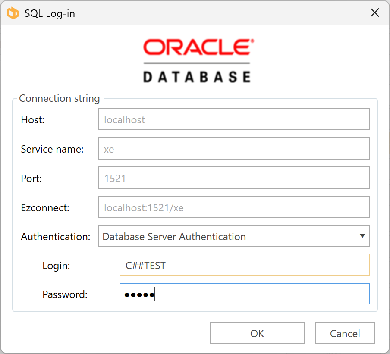The image size is (390, 354).
Task: Cancel the SQL log-in
Action: (345, 333)
